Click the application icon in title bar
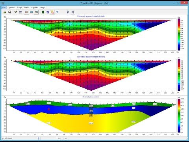Viewport: 189px width, 142px height. point(3,3)
